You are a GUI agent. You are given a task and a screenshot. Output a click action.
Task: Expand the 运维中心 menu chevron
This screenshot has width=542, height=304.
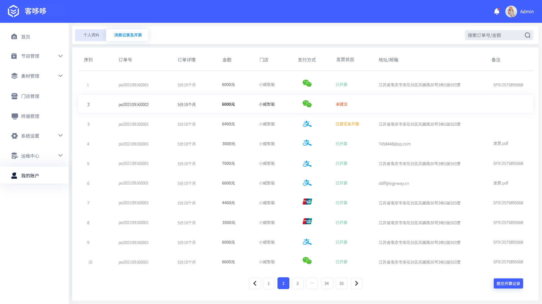coord(60,155)
